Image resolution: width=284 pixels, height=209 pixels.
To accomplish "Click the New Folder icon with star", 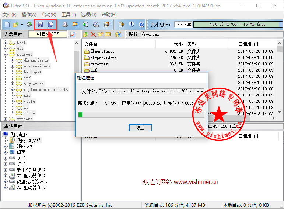I will point(101,34).
